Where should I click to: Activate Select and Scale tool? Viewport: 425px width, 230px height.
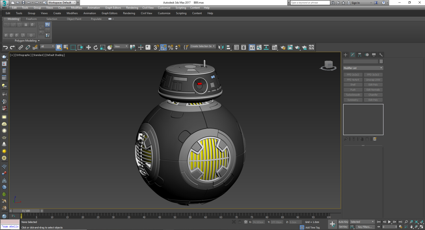point(103,47)
